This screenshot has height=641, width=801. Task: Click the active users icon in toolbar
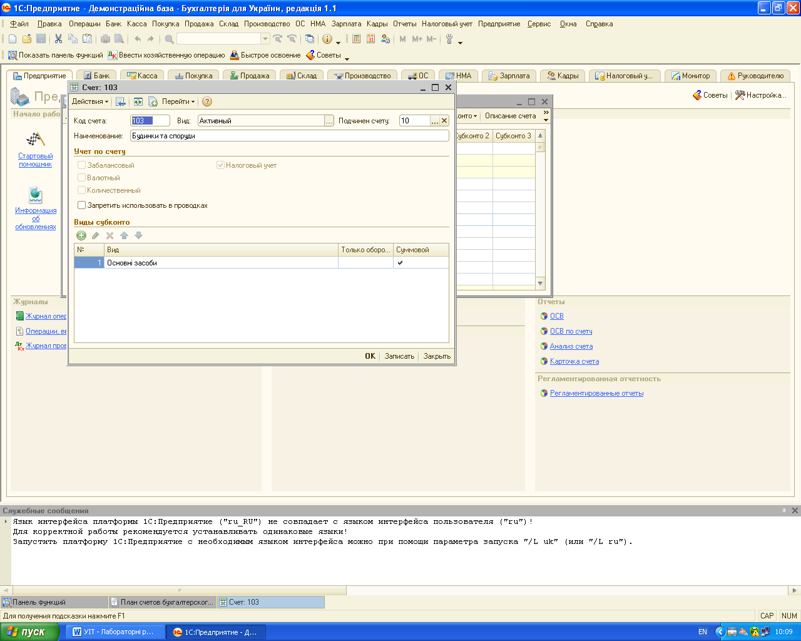[385, 39]
